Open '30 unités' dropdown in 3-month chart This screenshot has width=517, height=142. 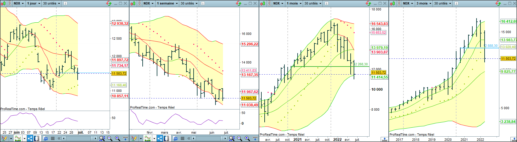(442, 3)
